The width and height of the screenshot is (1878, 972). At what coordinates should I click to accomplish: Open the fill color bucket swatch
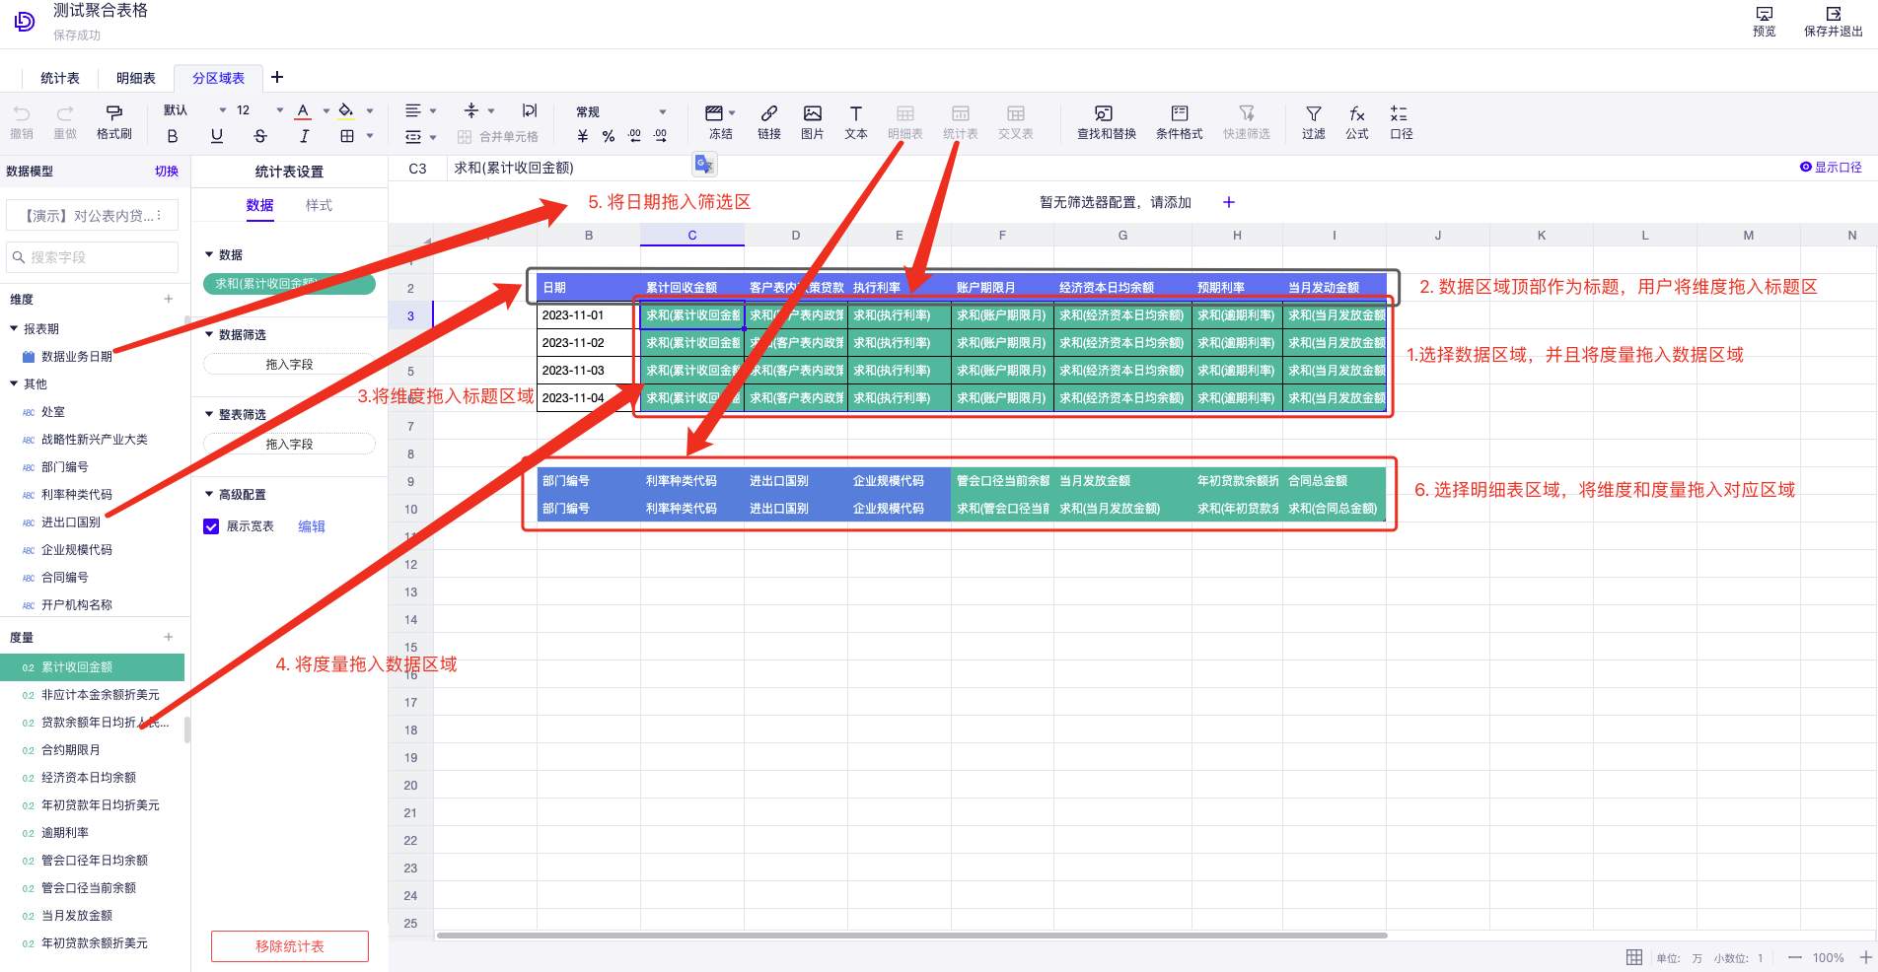click(345, 110)
